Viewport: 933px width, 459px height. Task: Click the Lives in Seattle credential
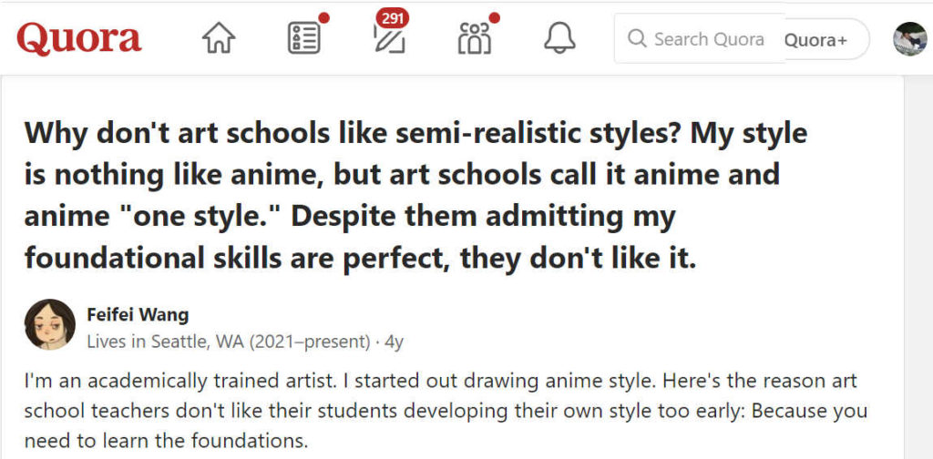tap(229, 342)
